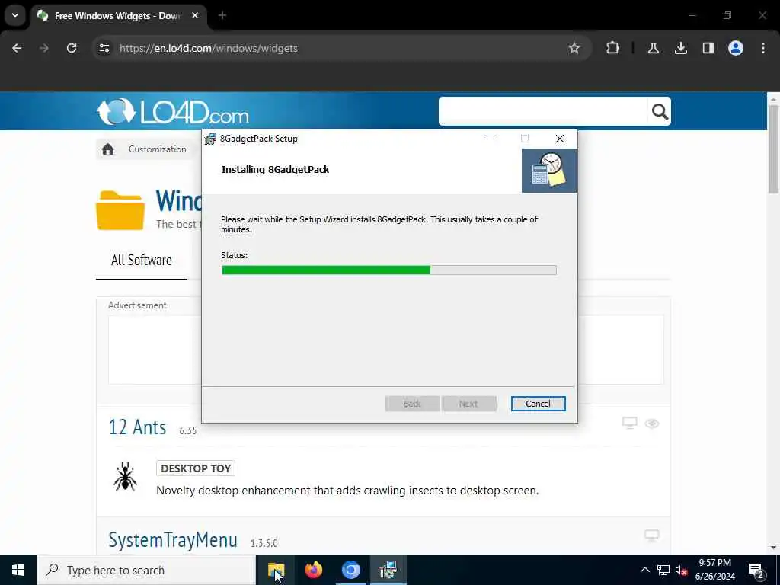Click the disabled Back button in setup
The height and width of the screenshot is (585, 780).
point(412,404)
